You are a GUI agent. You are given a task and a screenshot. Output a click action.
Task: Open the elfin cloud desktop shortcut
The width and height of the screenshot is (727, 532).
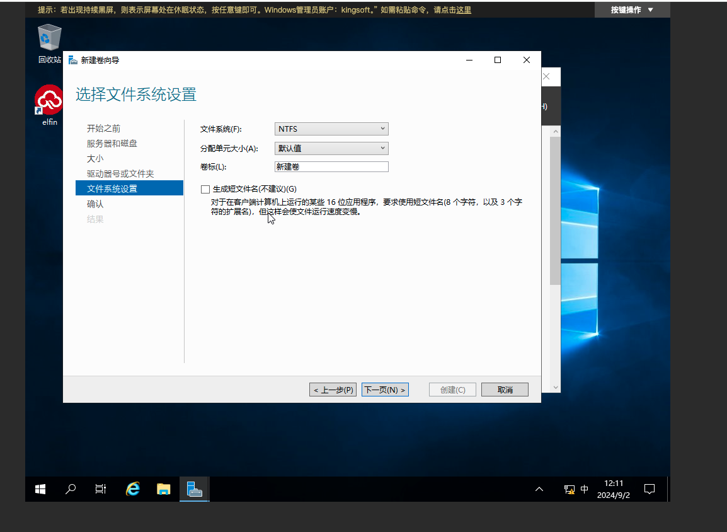50,101
